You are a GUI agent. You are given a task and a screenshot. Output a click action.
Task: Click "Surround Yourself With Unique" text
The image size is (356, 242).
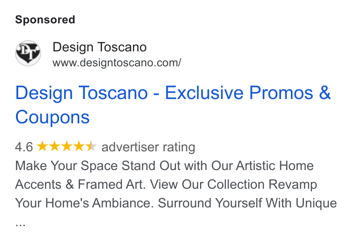247,203
